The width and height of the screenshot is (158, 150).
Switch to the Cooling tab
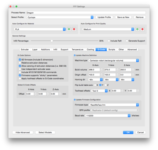click(x=90, y=49)
